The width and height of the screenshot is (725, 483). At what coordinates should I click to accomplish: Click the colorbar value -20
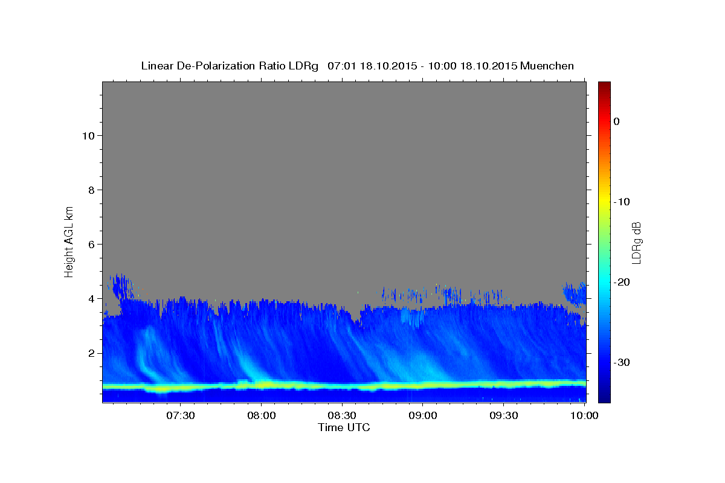pyautogui.click(x=622, y=282)
